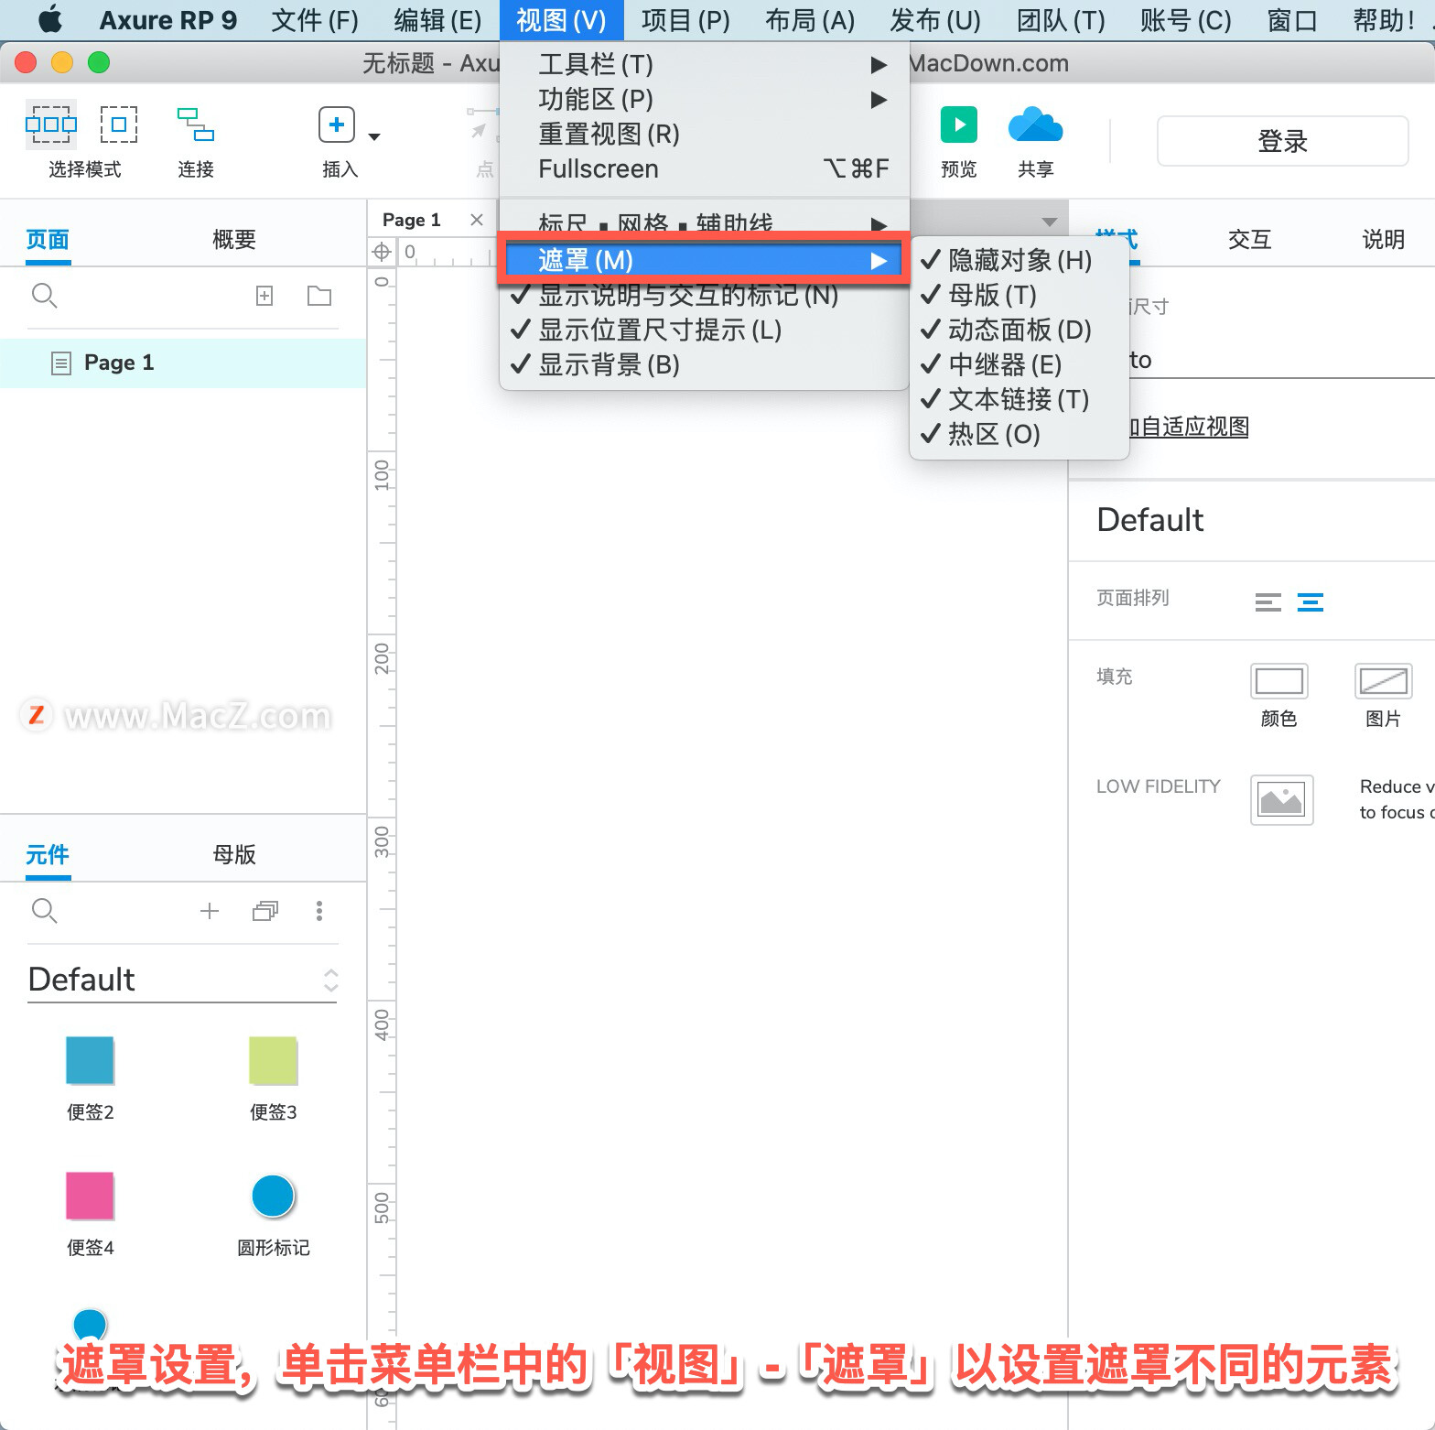The height and width of the screenshot is (1430, 1435).
Task: Select the contained selection mode icon
Action: [x=119, y=125]
